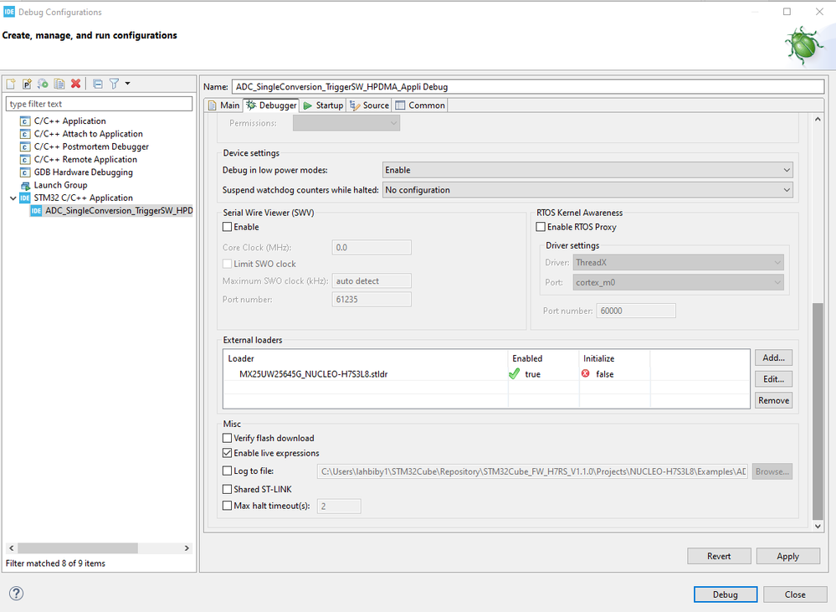Toggle the Limit SWO clock checkbox

click(x=228, y=264)
